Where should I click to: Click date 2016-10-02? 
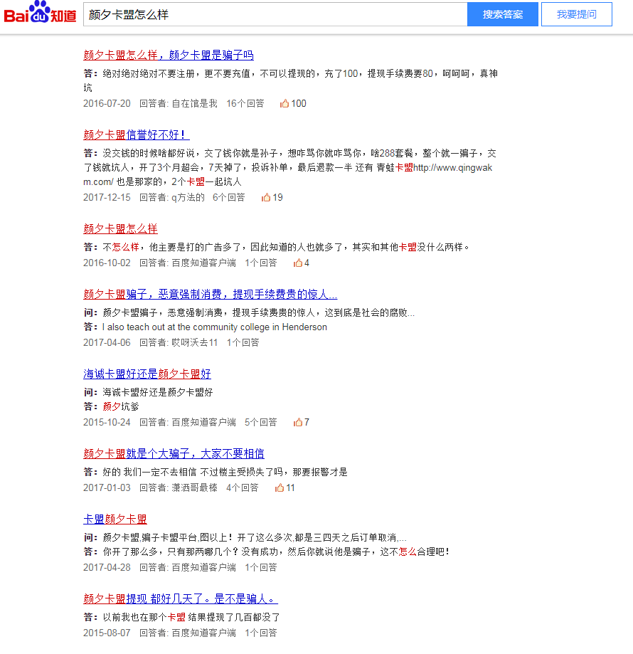(107, 263)
